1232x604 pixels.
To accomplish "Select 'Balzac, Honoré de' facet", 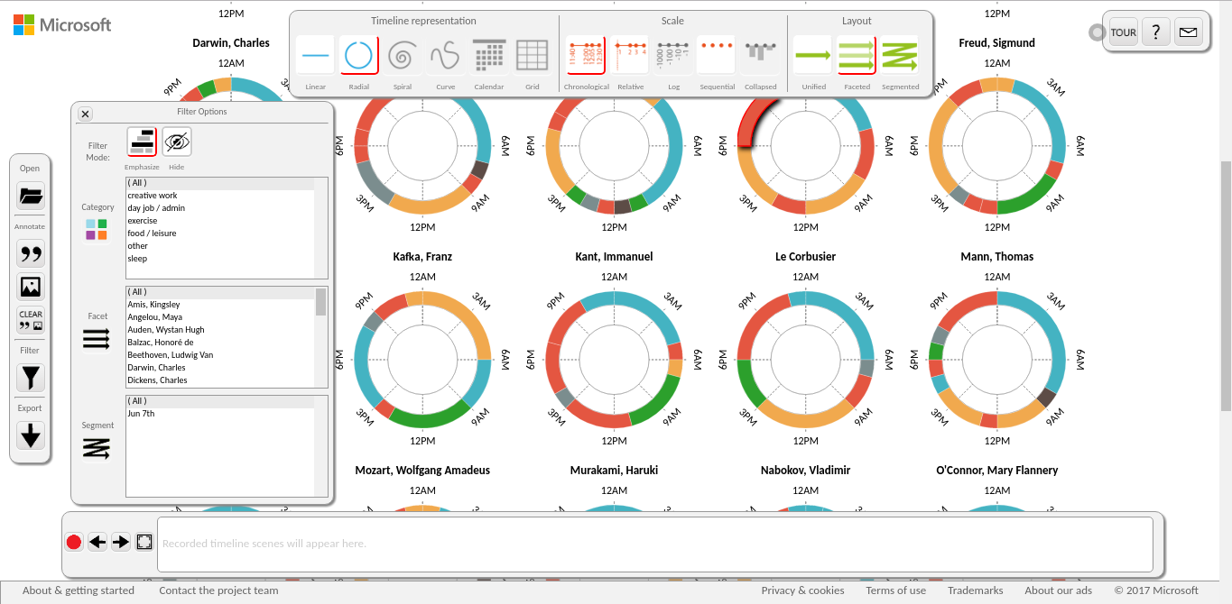I will pos(220,343).
